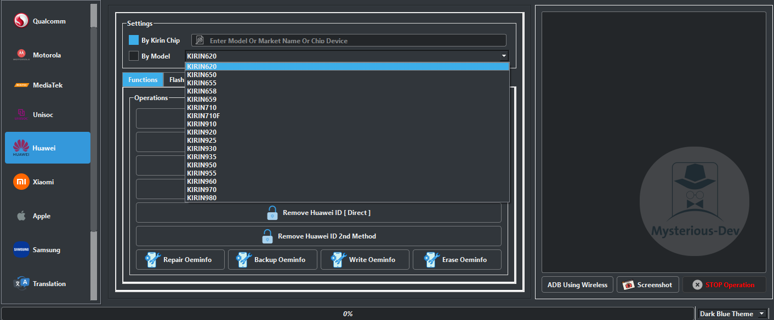Click the Repair Oeminfo button label
The image size is (774, 320).
coord(187,260)
